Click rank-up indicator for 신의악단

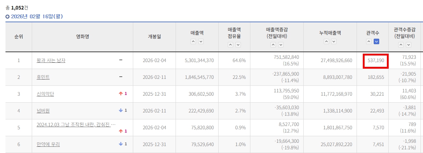point(123,93)
